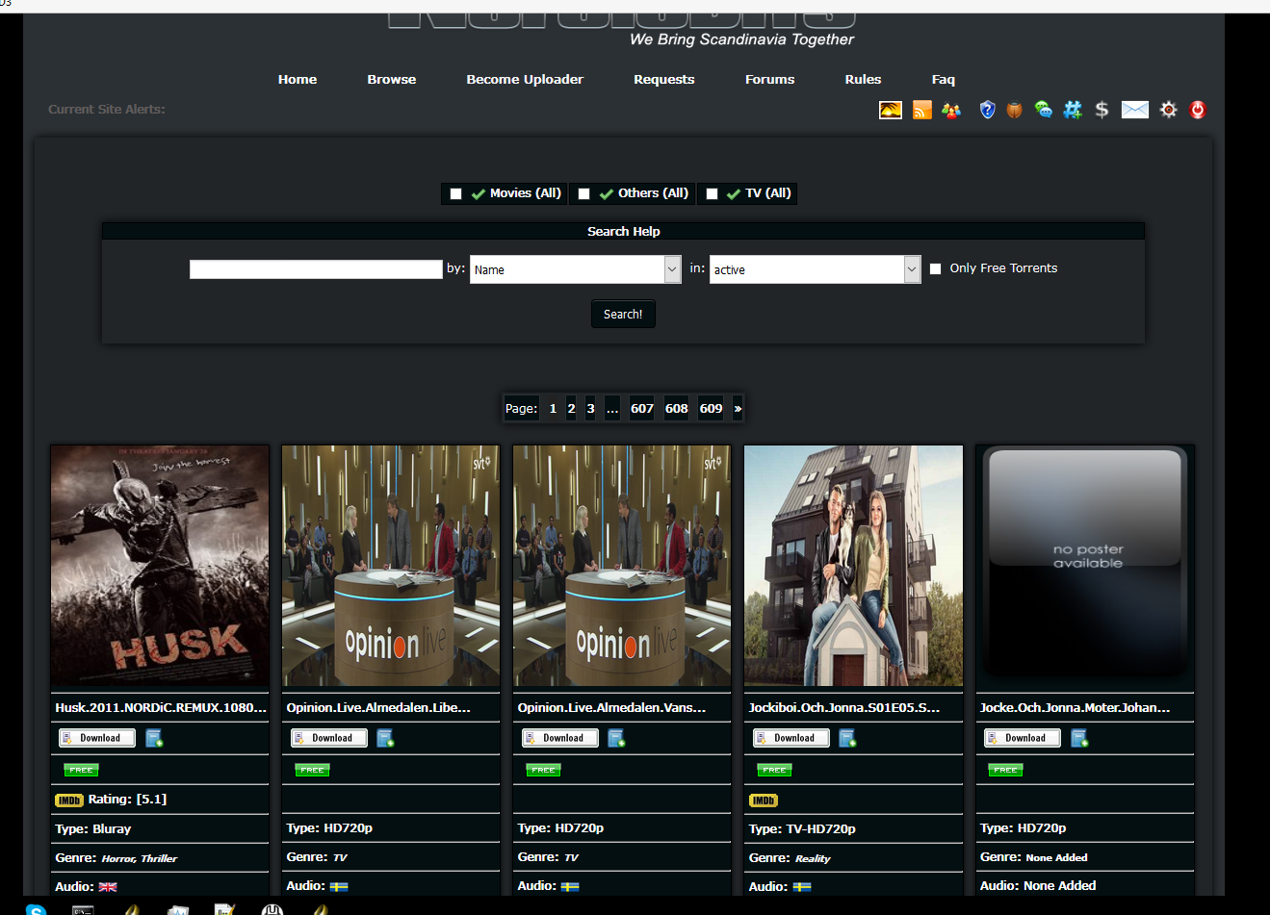Open the photo gallery sunset icon
1270x915 pixels.
tap(891, 110)
